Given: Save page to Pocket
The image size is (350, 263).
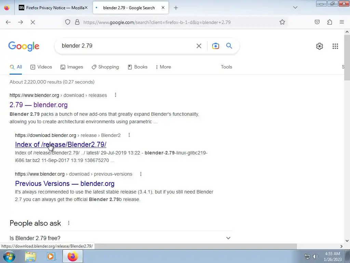Looking at the screenshot, I should pyautogui.click(x=317, y=22).
